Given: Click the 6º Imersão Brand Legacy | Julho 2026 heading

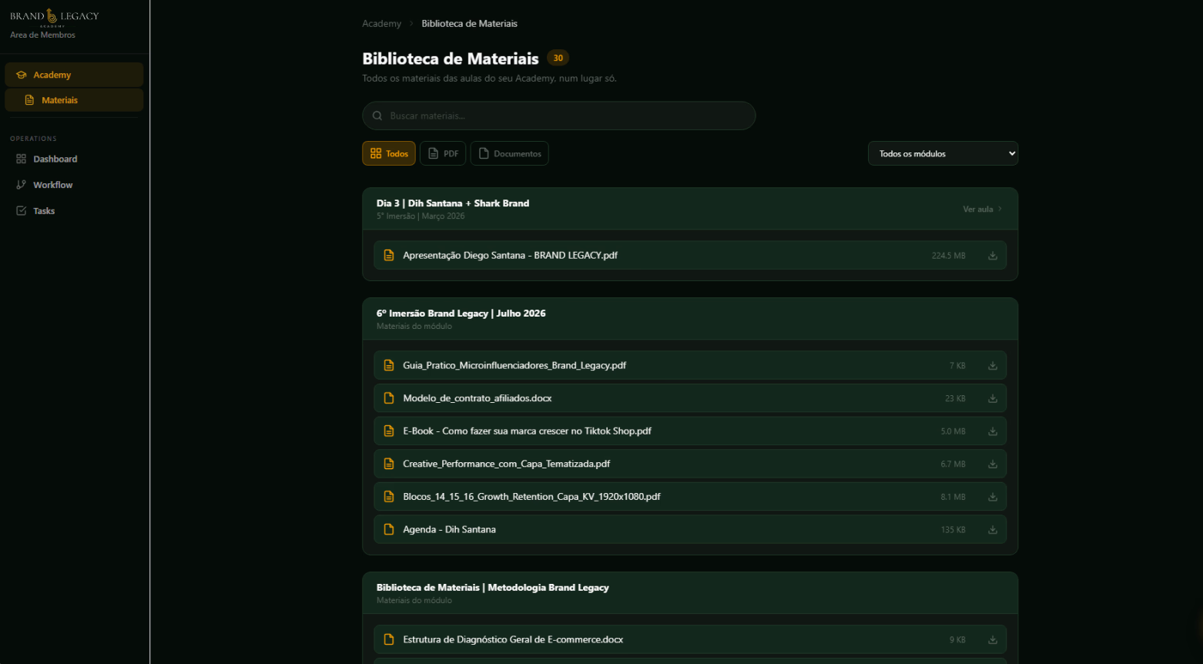Looking at the screenshot, I should pos(461,314).
